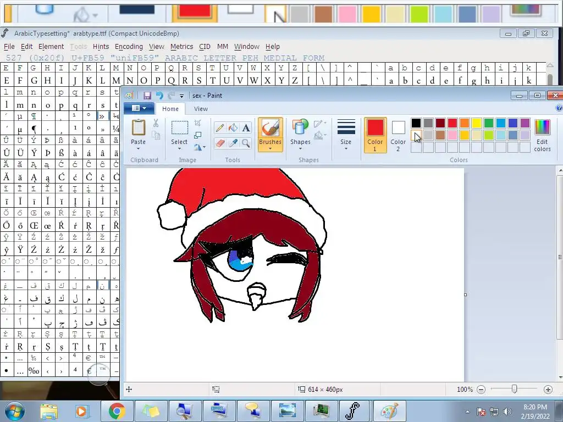Click the clock showing 8:20 PM
Image resolution: width=563 pixels, height=422 pixels.
click(x=535, y=407)
